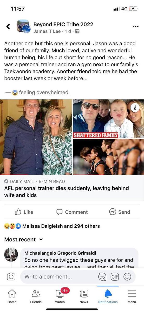Open the three-dot post options menu

(135, 26)
